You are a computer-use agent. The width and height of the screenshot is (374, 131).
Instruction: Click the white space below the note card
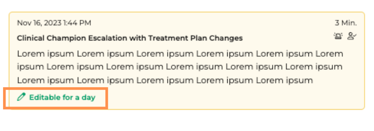click(x=187, y=120)
